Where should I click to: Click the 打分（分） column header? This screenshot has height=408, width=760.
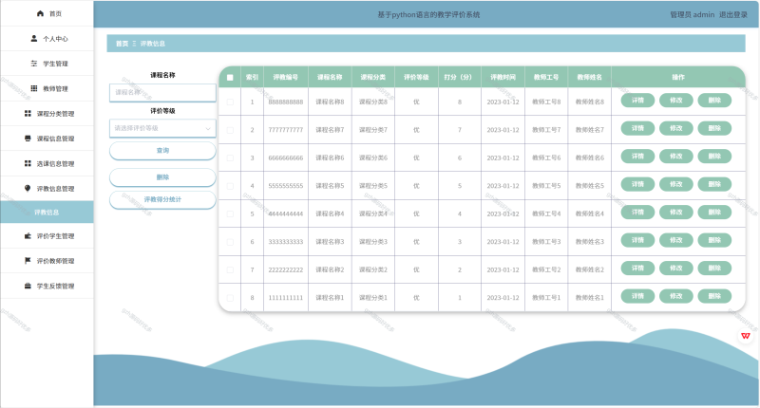click(458, 78)
